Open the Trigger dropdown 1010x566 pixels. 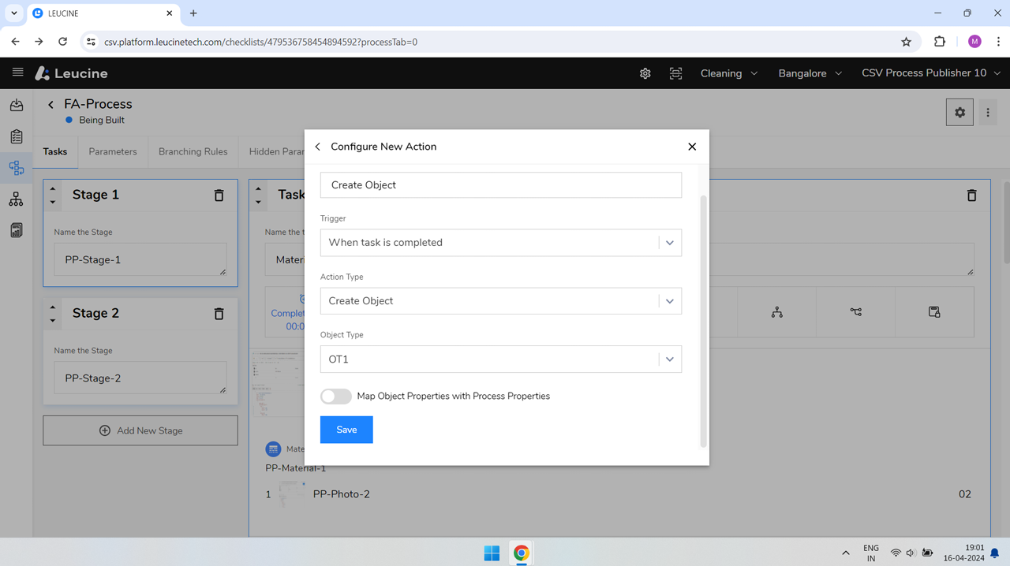point(501,243)
